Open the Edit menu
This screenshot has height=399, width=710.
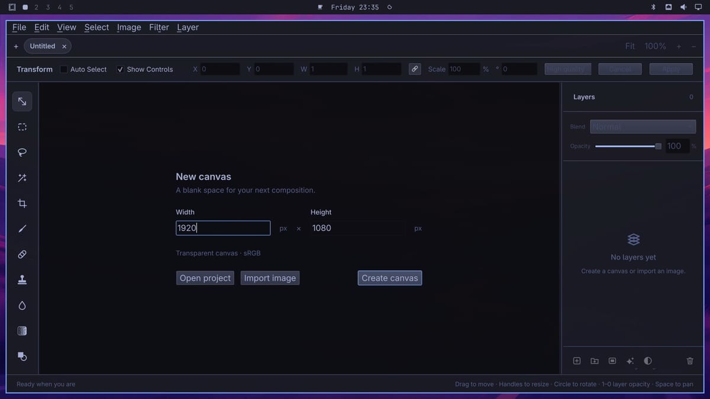41,27
